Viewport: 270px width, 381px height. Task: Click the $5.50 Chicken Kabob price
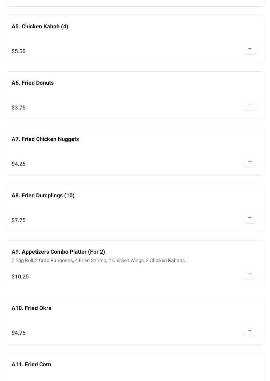pos(19,51)
